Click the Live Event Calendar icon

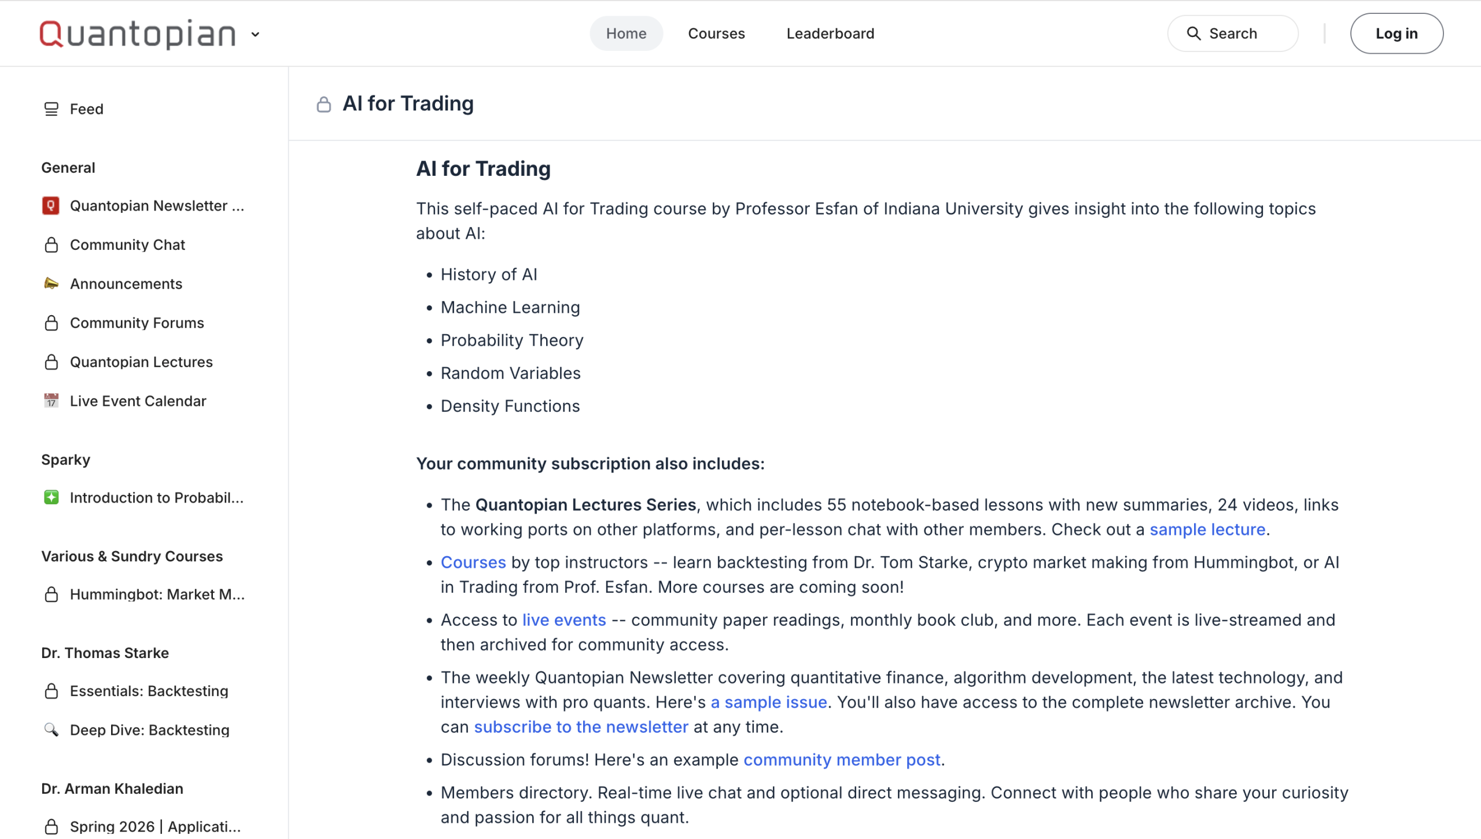(x=51, y=401)
